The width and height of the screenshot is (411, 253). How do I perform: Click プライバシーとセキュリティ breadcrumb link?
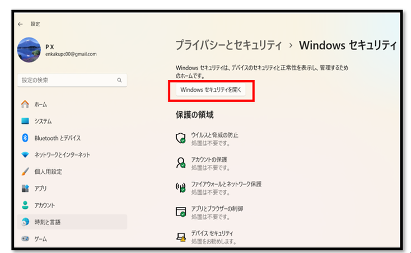click(x=229, y=45)
